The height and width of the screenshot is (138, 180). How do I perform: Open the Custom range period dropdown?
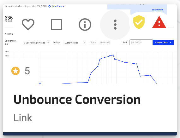[75, 43]
